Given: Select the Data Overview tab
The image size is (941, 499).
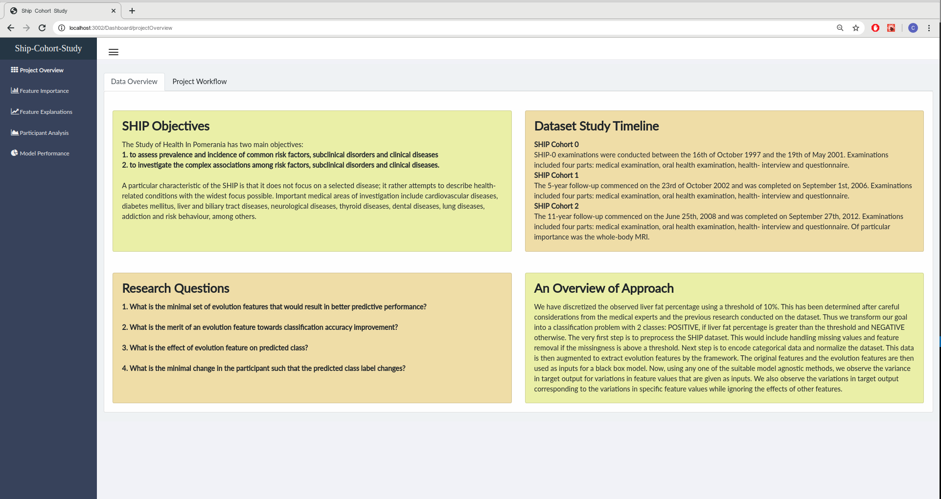Looking at the screenshot, I should click(134, 82).
